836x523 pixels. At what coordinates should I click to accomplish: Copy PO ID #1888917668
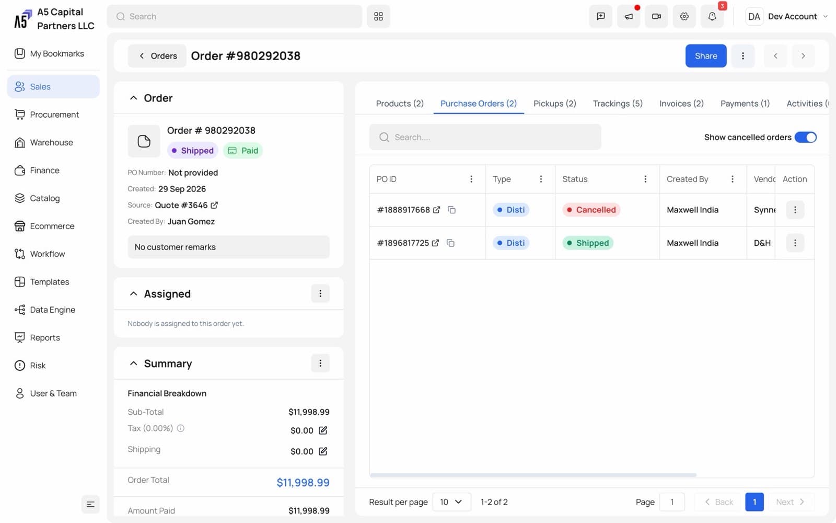[x=452, y=210]
